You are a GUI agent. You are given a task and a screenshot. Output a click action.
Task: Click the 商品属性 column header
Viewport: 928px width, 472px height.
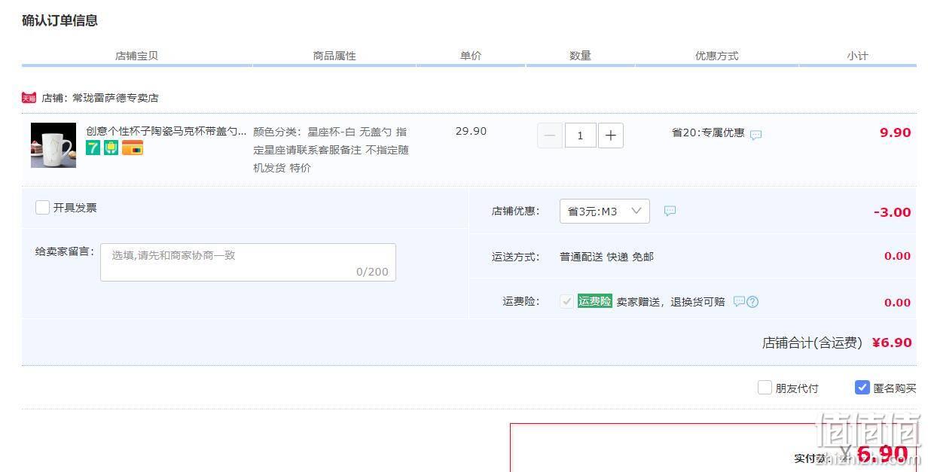coord(334,56)
